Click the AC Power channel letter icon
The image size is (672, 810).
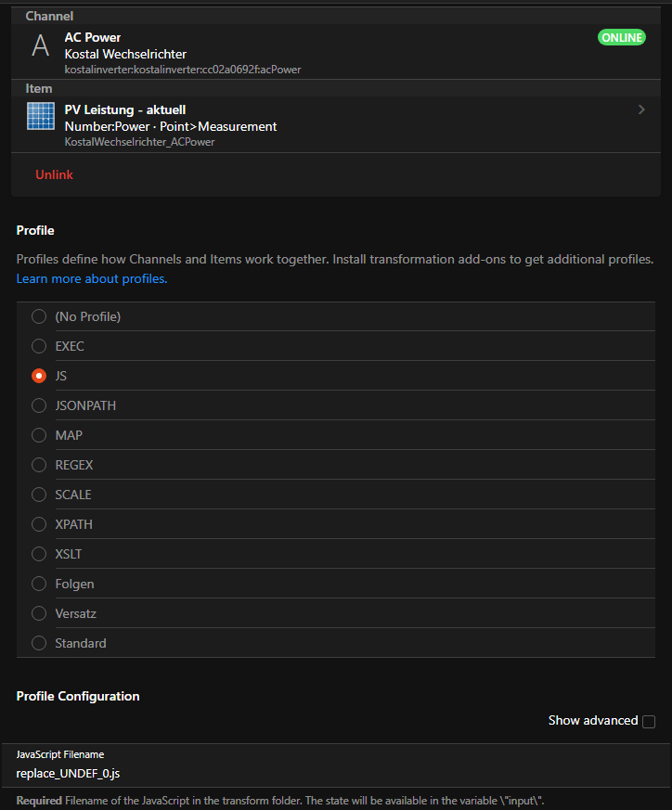click(x=39, y=46)
